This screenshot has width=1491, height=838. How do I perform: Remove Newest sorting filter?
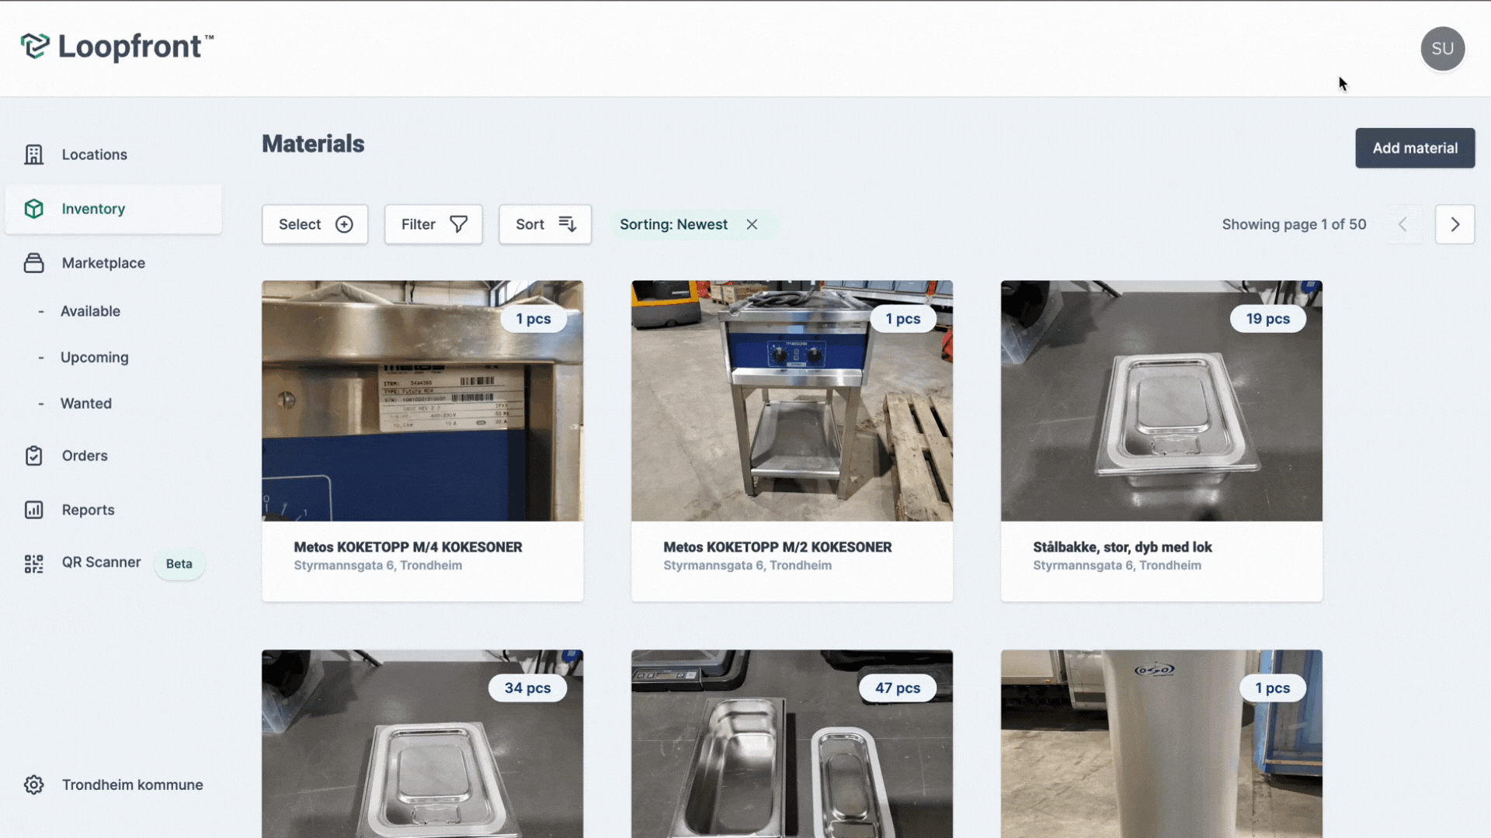[751, 224]
